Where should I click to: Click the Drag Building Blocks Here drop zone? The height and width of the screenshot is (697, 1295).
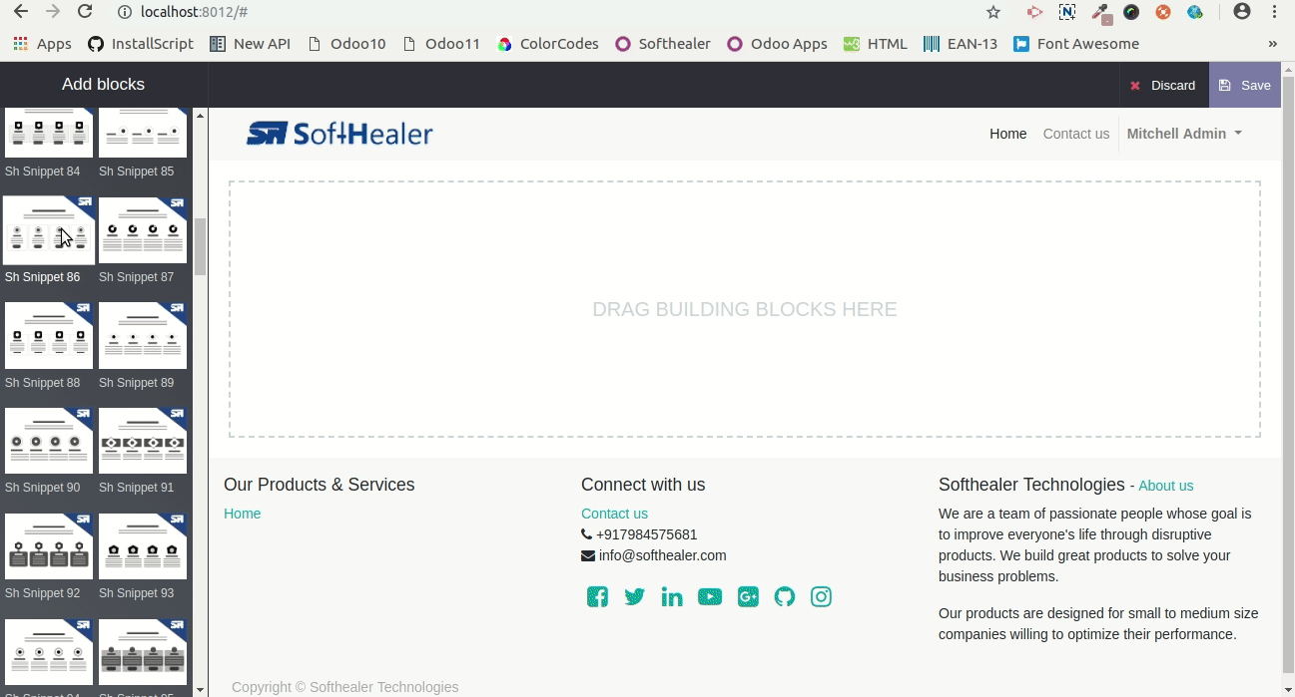[745, 309]
